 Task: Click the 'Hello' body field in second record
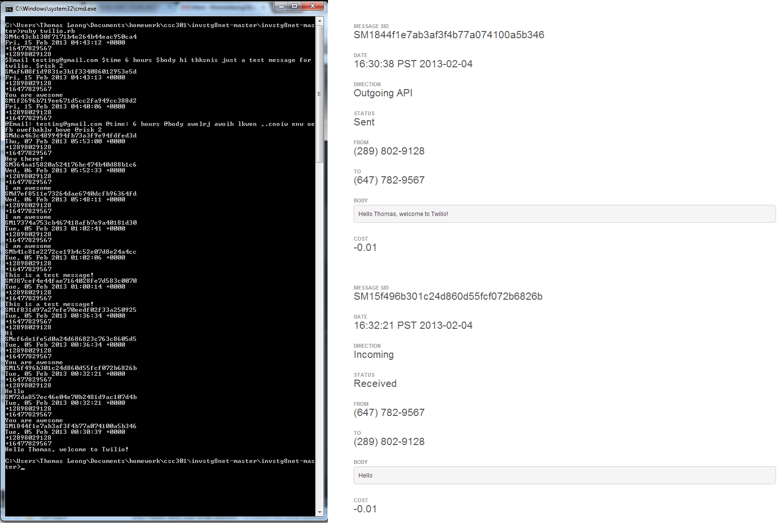(564, 476)
